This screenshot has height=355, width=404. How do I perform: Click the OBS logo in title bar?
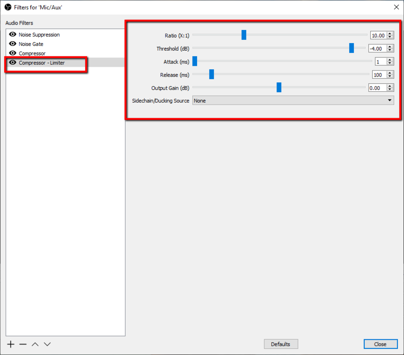point(8,7)
